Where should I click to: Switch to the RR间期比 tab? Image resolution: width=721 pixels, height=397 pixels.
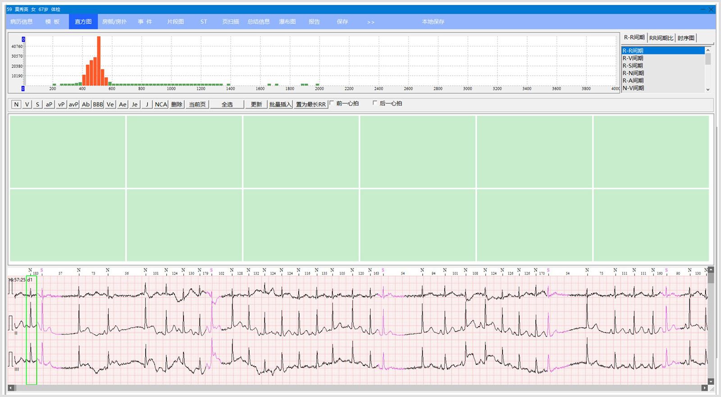(x=661, y=38)
